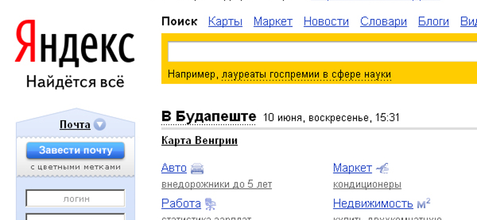This screenshot has width=477, height=220.
Task: Open the Недвижимость service link
Action: click(373, 203)
